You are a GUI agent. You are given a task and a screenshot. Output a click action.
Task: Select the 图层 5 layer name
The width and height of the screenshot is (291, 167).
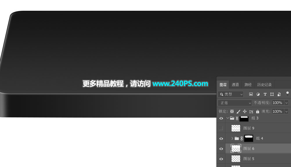click(249, 159)
